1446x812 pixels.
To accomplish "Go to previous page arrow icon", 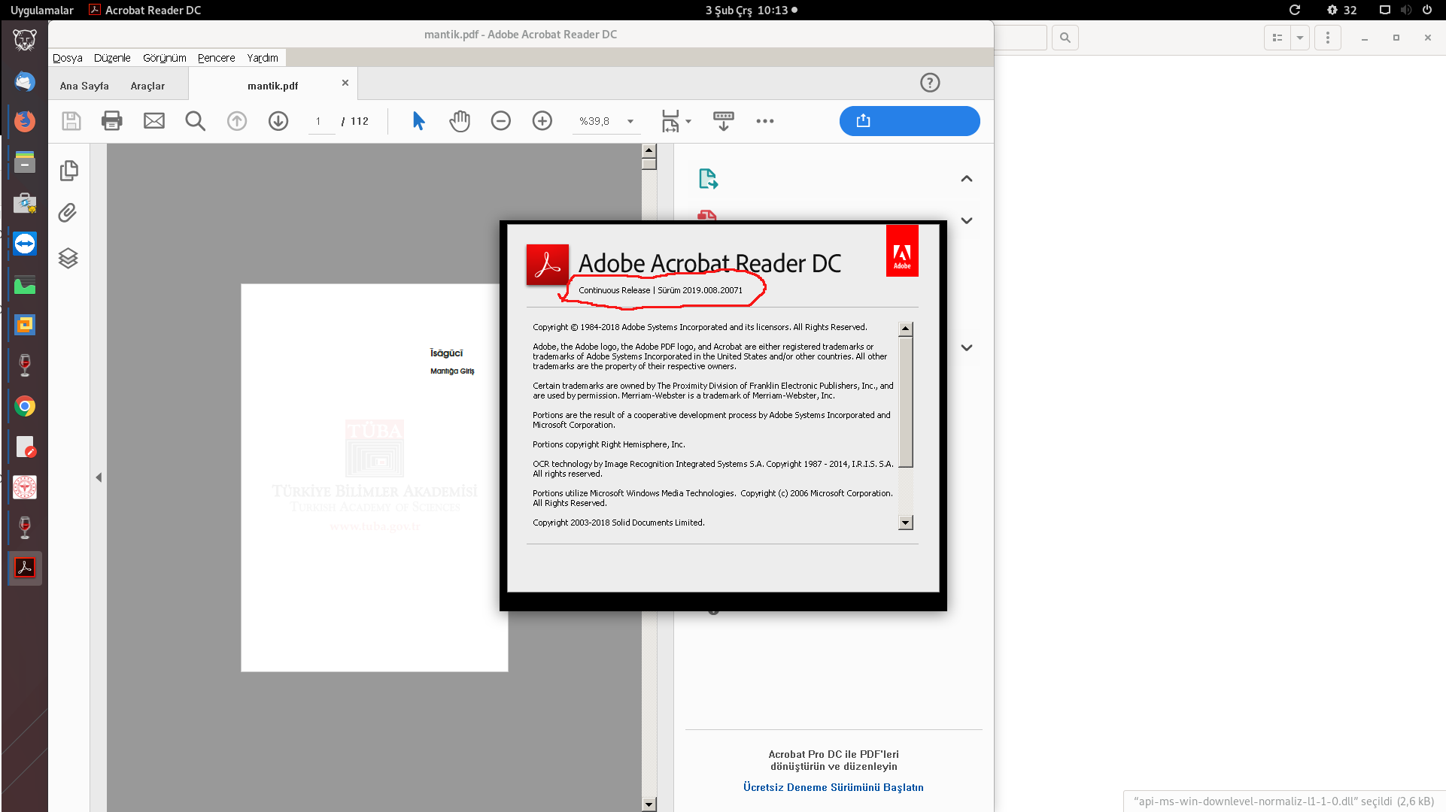I will pos(237,121).
